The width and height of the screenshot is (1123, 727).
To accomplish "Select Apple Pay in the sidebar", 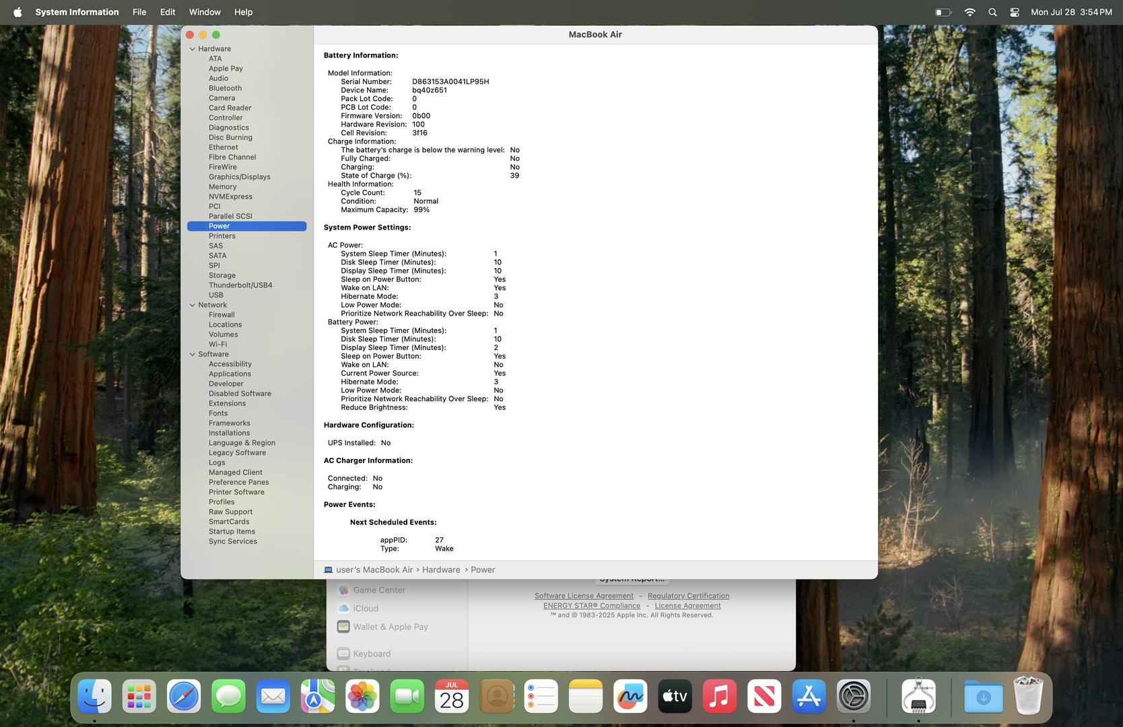I will (x=226, y=69).
